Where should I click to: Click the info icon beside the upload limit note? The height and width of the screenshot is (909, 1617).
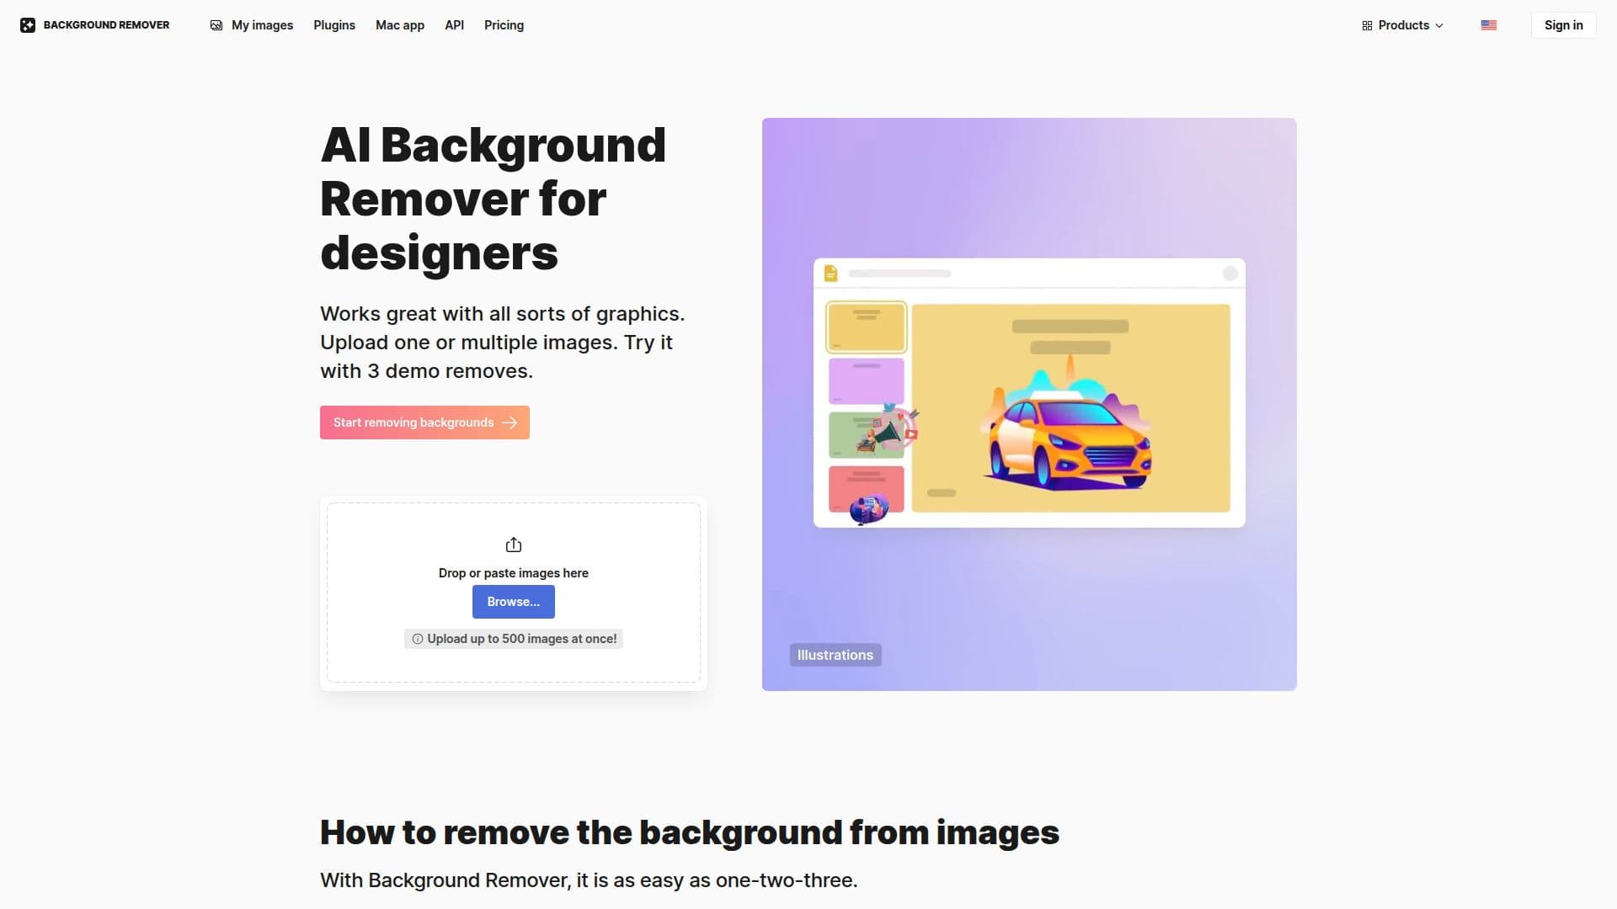[x=418, y=639]
